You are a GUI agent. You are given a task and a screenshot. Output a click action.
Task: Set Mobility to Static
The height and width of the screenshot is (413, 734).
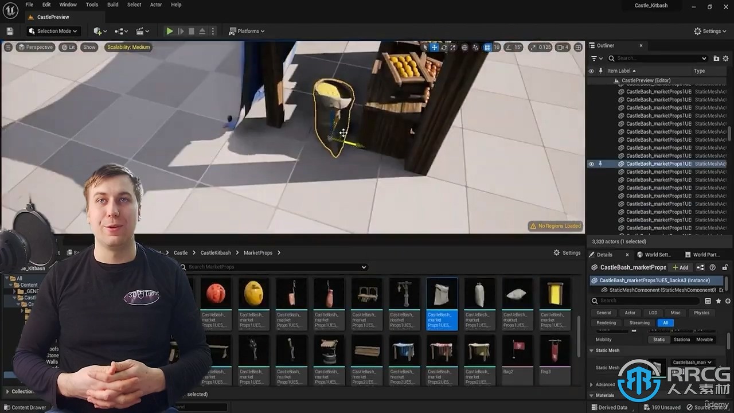click(659, 339)
